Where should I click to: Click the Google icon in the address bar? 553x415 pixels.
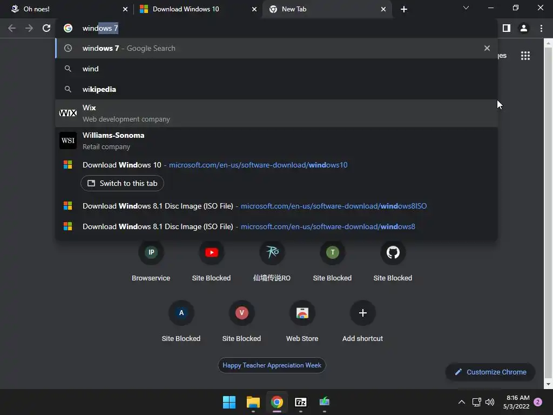pos(68,28)
